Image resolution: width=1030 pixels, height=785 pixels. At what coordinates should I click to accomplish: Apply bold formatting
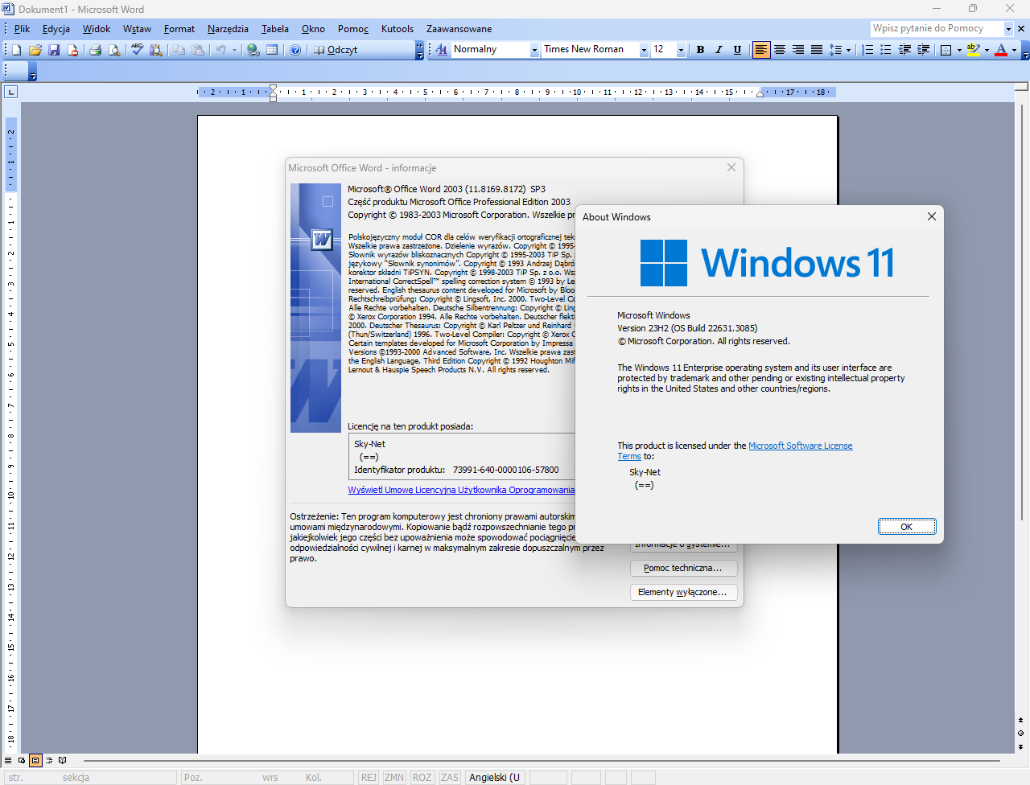click(700, 50)
